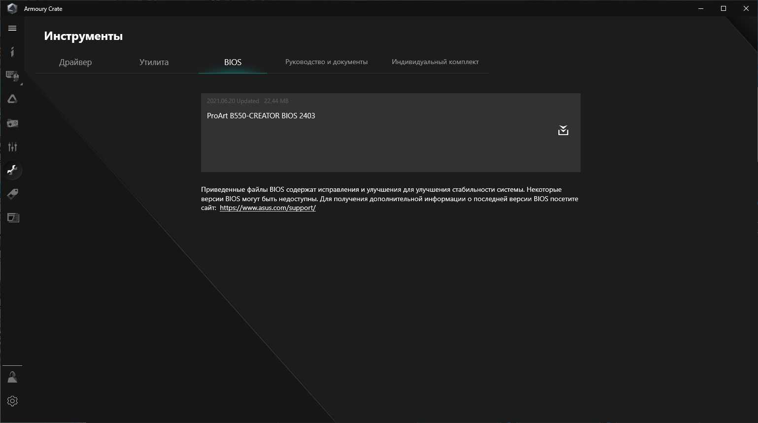
Task: Open the Devices keyboard and mouse icon
Action: (12, 75)
